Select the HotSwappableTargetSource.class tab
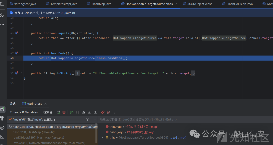 pyautogui.click(x=149, y=4)
